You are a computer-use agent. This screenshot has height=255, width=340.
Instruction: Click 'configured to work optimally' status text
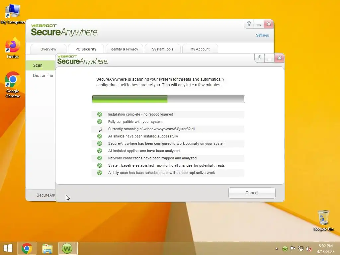[x=167, y=143]
